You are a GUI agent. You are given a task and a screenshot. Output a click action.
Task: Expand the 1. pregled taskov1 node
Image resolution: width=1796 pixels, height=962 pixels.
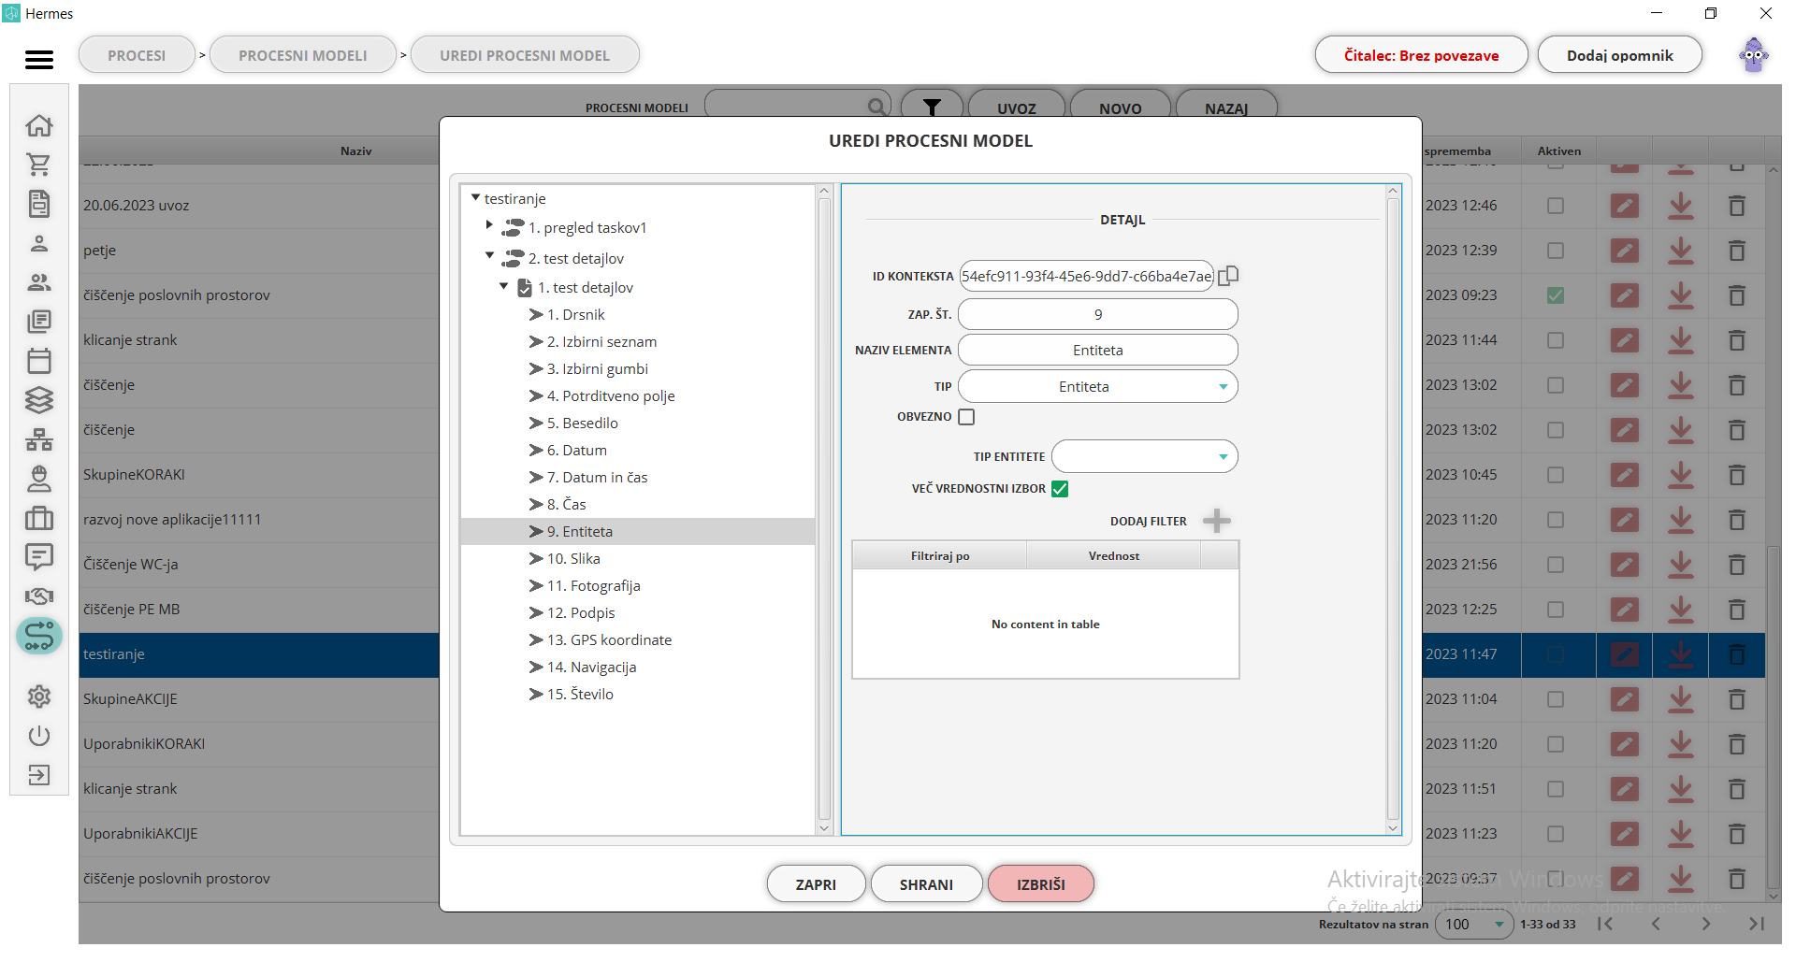[x=489, y=225]
